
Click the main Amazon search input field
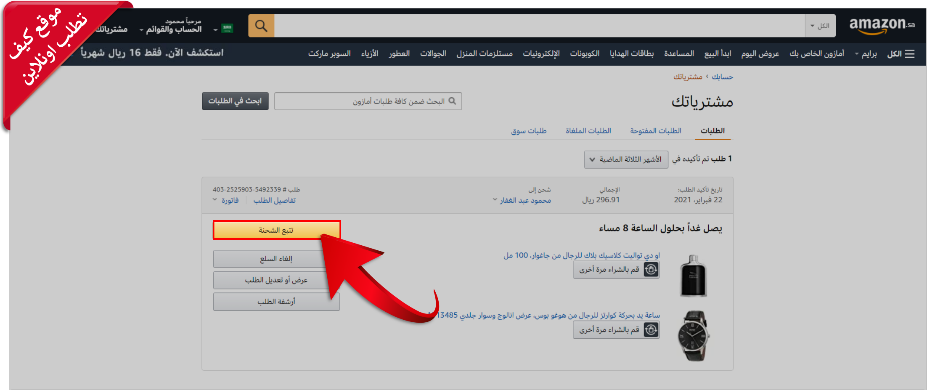click(x=538, y=26)
